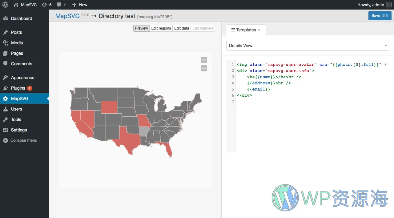Zoom out the map with minus button
Screen dimensions: 394x218
pyautogui.click(x=204, y=68)
